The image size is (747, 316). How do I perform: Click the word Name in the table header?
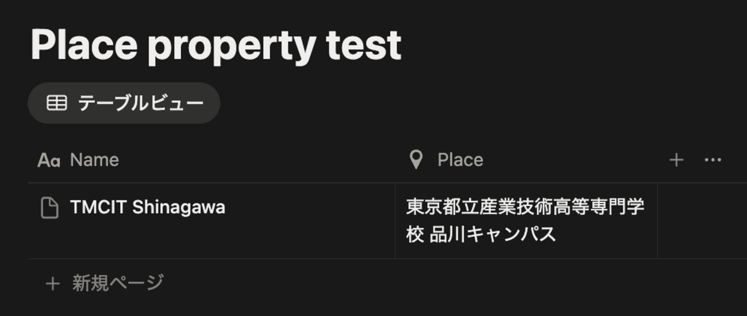[94, 160]
